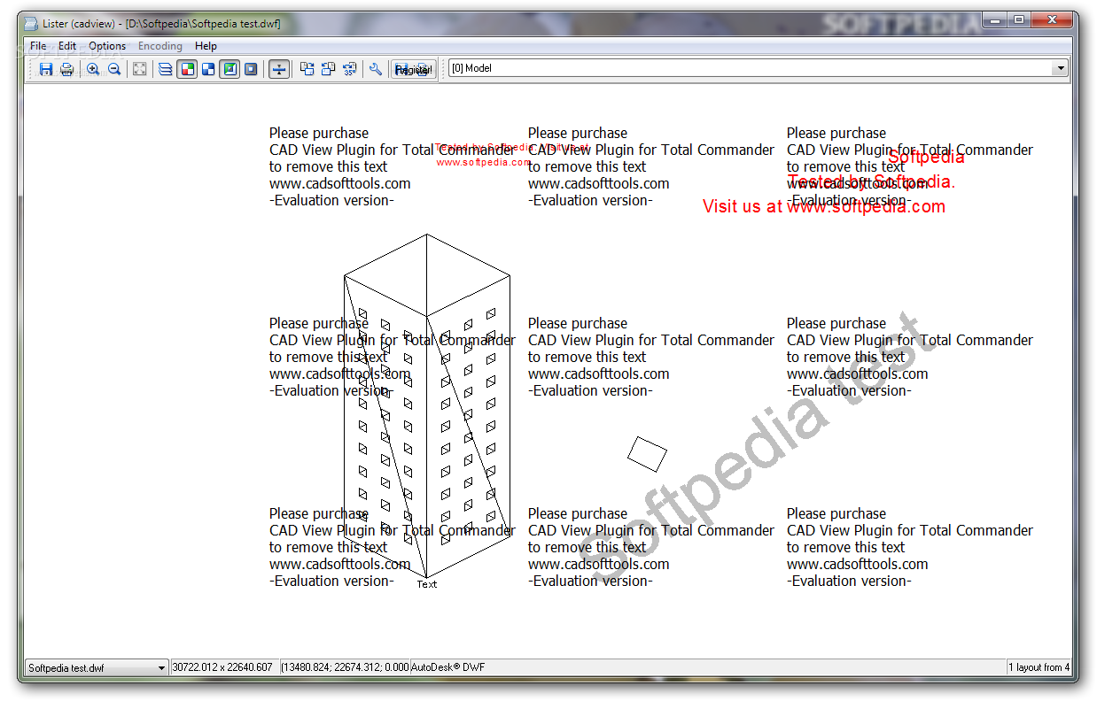Click the red 'Visit us at www.softpedia.com' text
This screenshot has width=1097, height=701.
824,207
